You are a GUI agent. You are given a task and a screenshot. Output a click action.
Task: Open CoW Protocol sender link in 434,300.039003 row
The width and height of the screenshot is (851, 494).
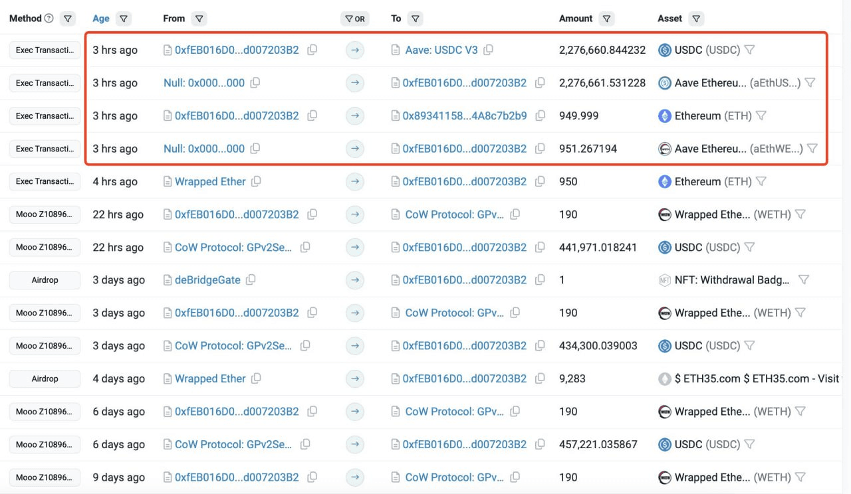233,346
